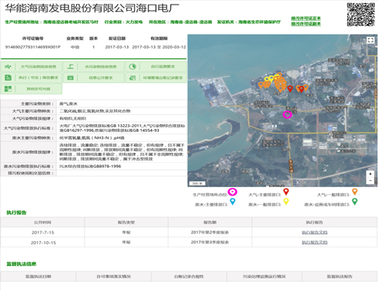Open 水污染物排放信息 tab

tap(94, 67)
